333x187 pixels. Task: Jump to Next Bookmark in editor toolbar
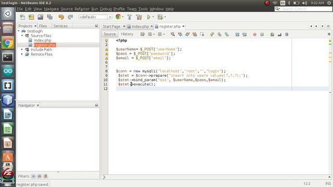click(x=220, y=34)
